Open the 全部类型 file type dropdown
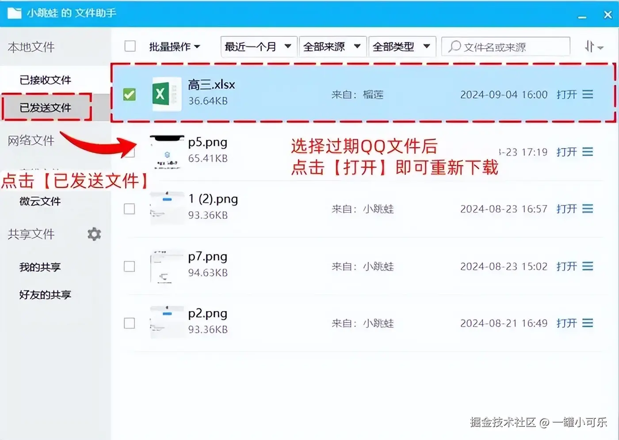This screenshot has width=619, height=440. (402, 46)
